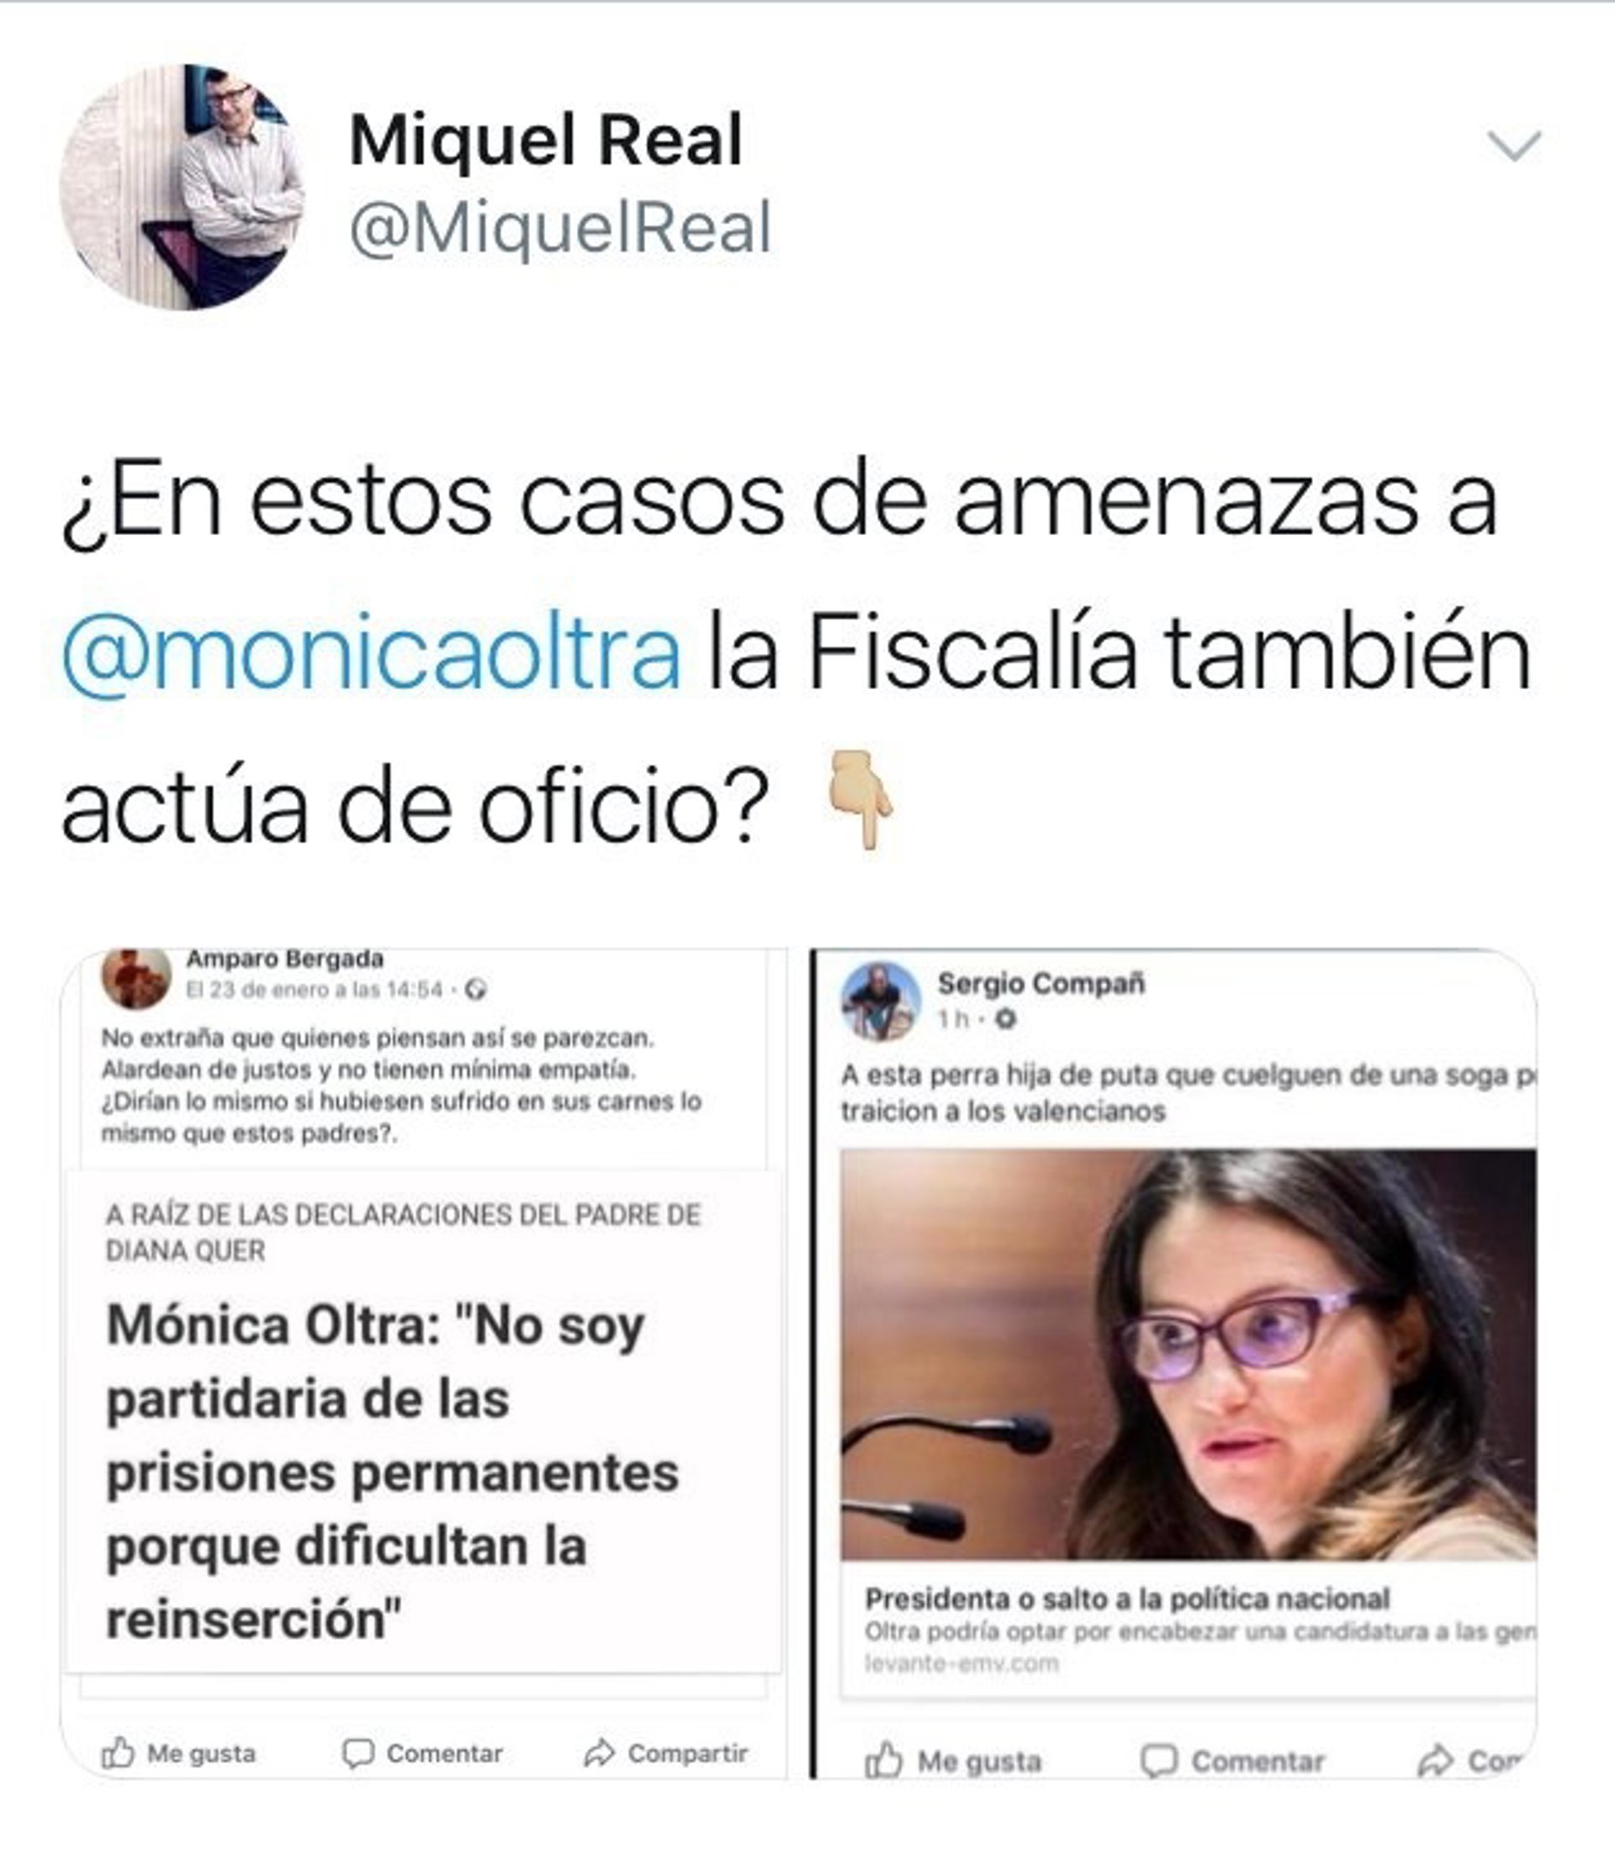Click the Compartir share arrow in left post
Viewport: 1615px width, 1852px height.
(598, 1753)
